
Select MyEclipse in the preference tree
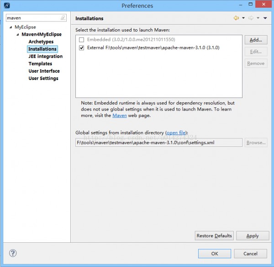(x=25, y=27)
